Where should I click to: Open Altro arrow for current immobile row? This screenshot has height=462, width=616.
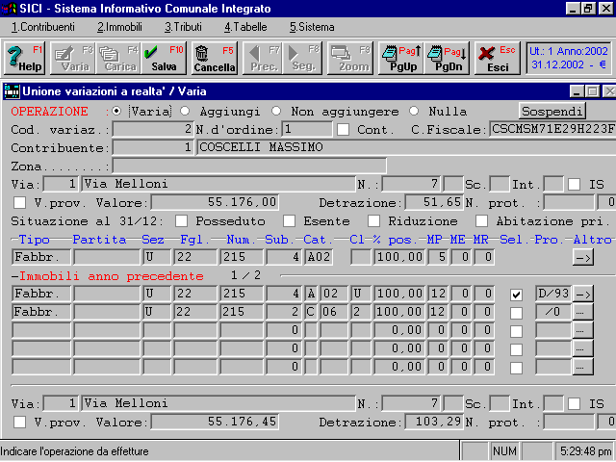583,257
